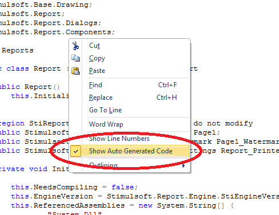Click the 'Drawing;' using line
The image size is (279, 215).
pos(74,5)
